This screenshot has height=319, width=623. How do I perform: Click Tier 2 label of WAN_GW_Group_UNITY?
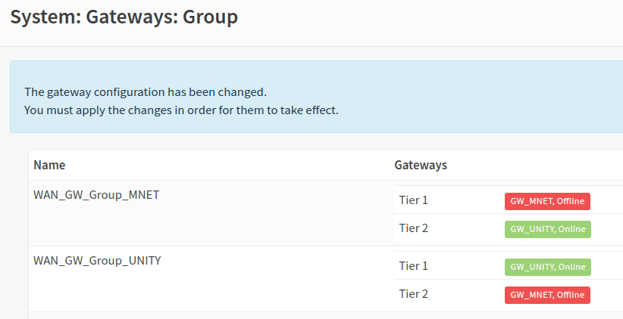pyautogui.click(x=414, y=294)
